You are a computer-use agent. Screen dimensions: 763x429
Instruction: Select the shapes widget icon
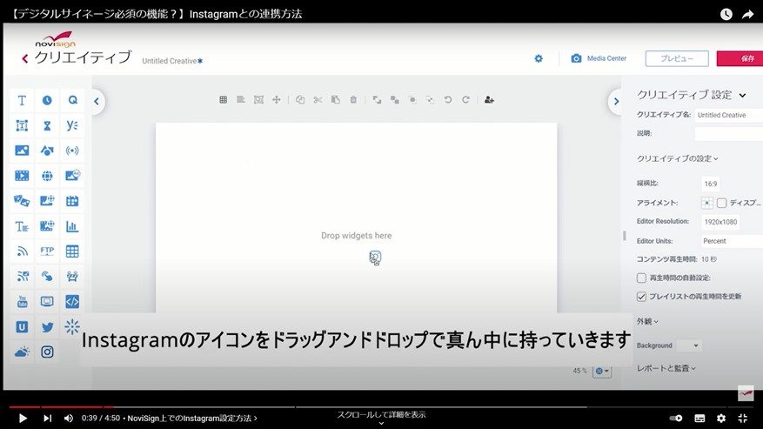[47, 151]
